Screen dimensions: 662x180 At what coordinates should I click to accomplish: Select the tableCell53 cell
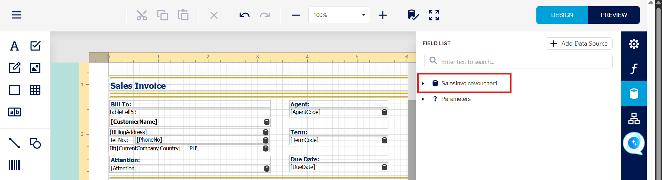click(189, 112)
